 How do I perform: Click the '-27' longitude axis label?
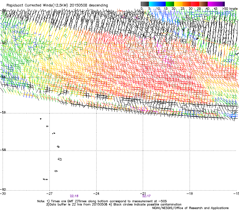49,194
